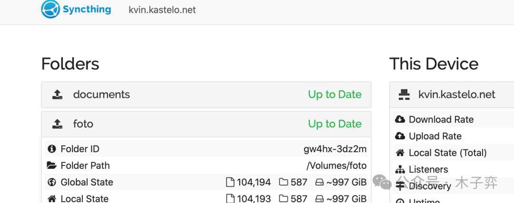Click the Upload Rate cloud icon

point(400,136)
